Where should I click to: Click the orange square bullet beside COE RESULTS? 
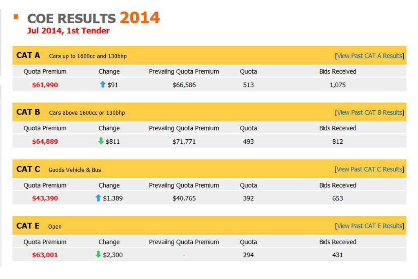[16, 17]
